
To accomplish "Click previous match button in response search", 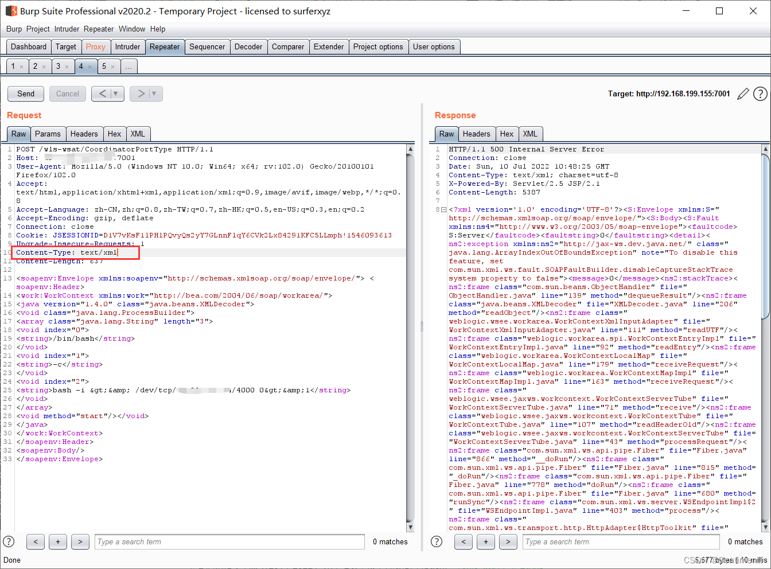I will tap(464, 541).
